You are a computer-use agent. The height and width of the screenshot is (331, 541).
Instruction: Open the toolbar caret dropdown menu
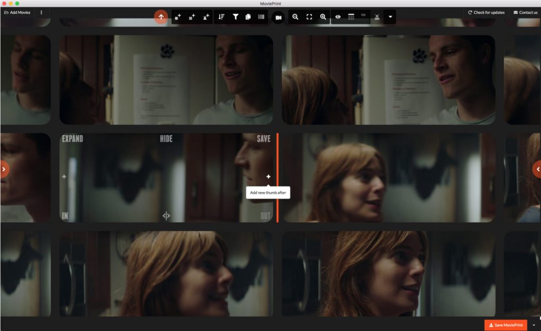(x=390, y=17)
